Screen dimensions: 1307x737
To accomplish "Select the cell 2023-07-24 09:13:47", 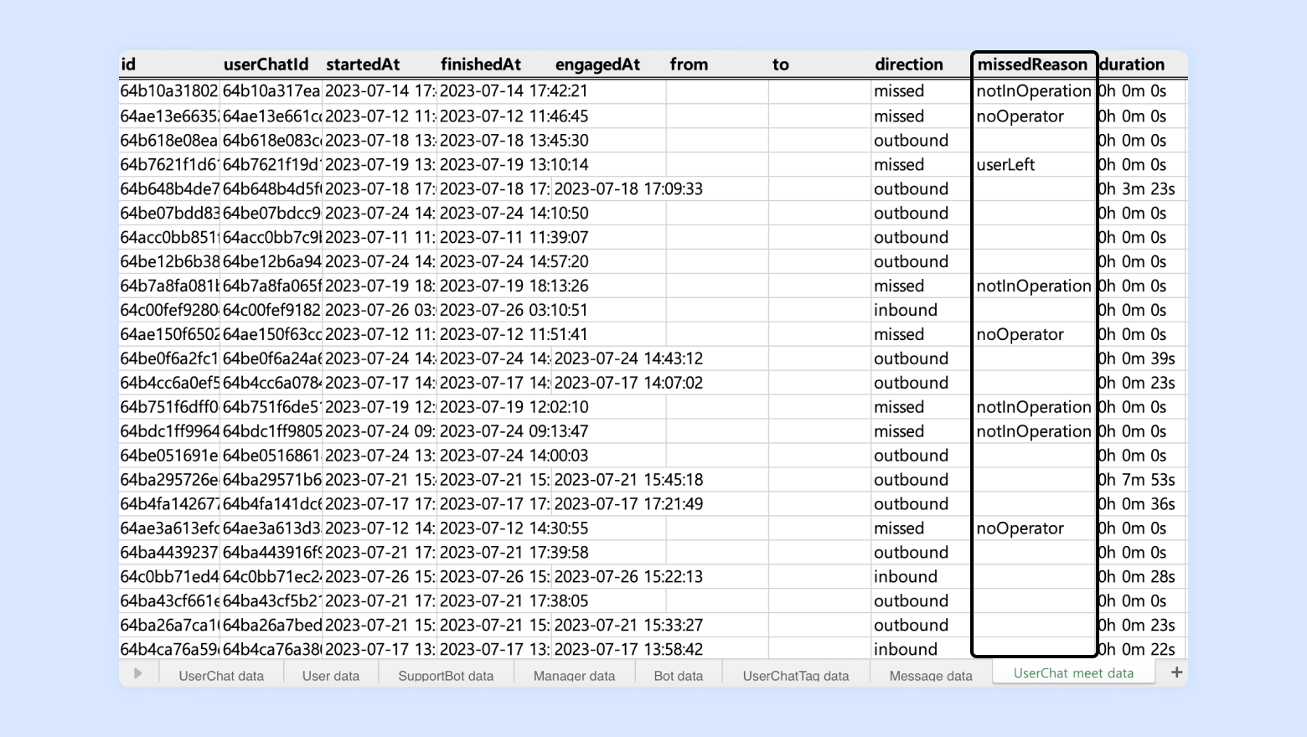I will coord(514,432).
